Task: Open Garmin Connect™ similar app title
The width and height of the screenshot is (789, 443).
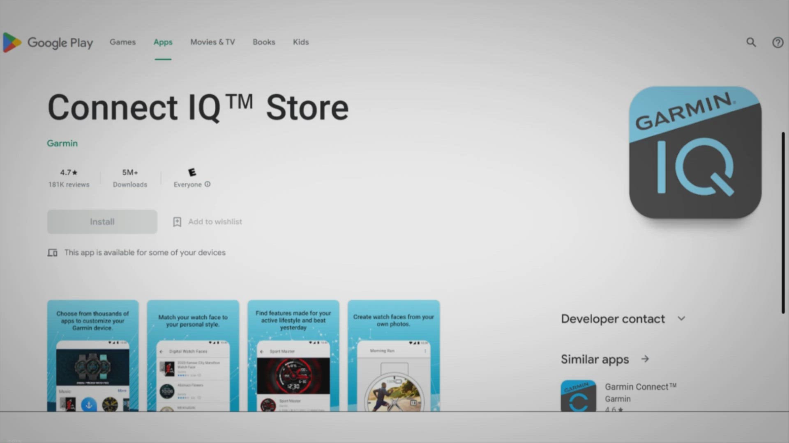Action: point(641,386)
